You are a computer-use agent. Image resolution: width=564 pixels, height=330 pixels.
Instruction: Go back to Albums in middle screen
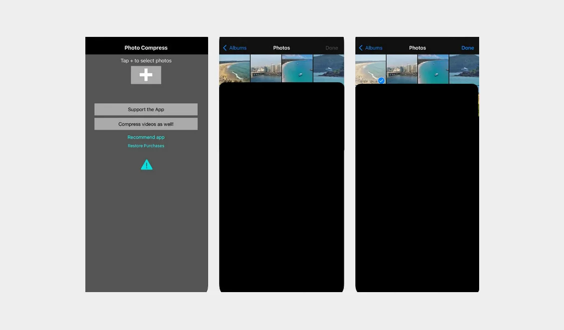tap(235, 48)
